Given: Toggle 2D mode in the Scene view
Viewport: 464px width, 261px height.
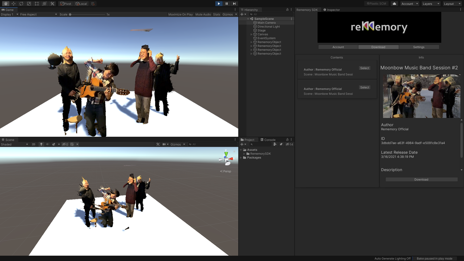Looking at the screenshot, I should 34,144.
